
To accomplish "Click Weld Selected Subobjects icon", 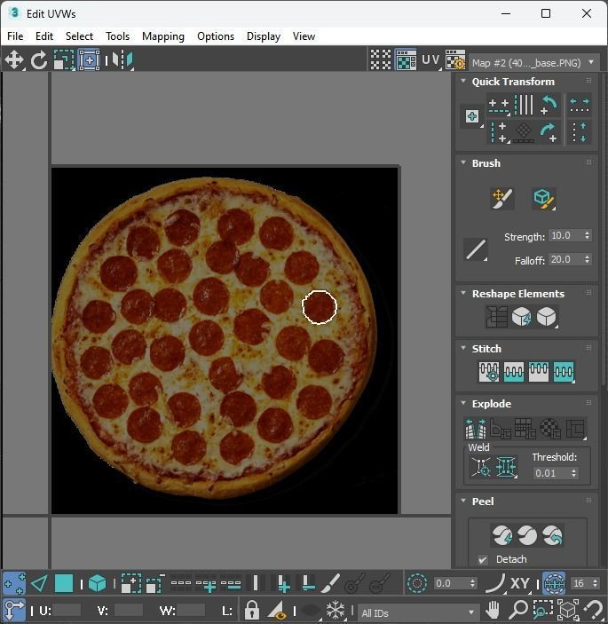I will (506, 466).
